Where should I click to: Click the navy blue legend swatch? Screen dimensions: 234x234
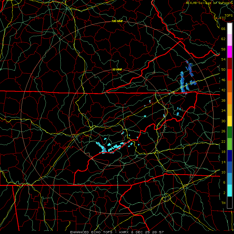tap(230, 156)
